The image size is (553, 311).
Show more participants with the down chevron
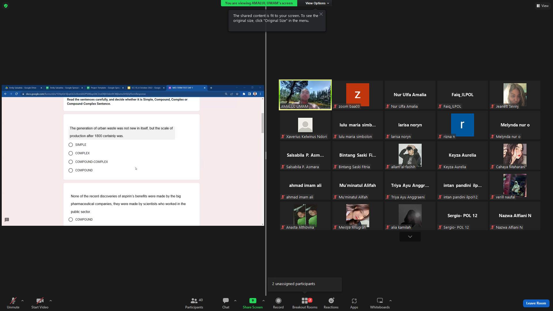[x=410, y=237]
